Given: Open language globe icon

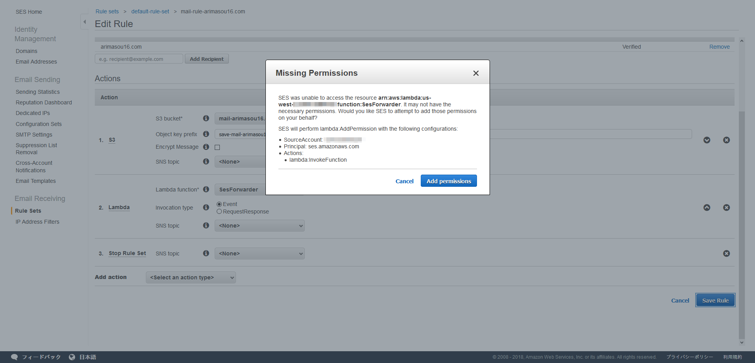Looking at the screenshot, I should click(x=72, y=357).
